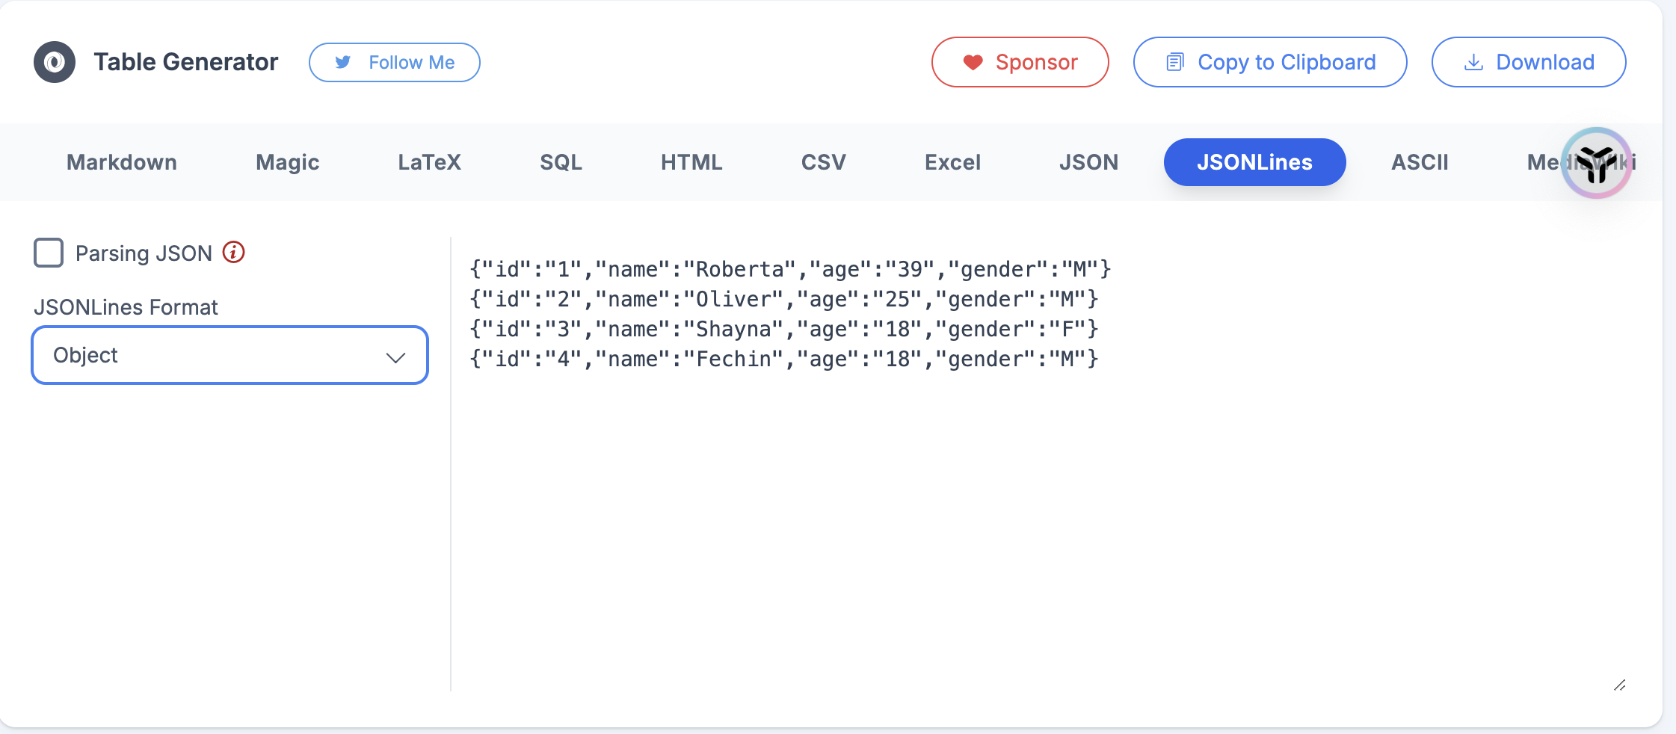
Task: Open the JSONLines Format dropdown
Action: tap(229, 355)
